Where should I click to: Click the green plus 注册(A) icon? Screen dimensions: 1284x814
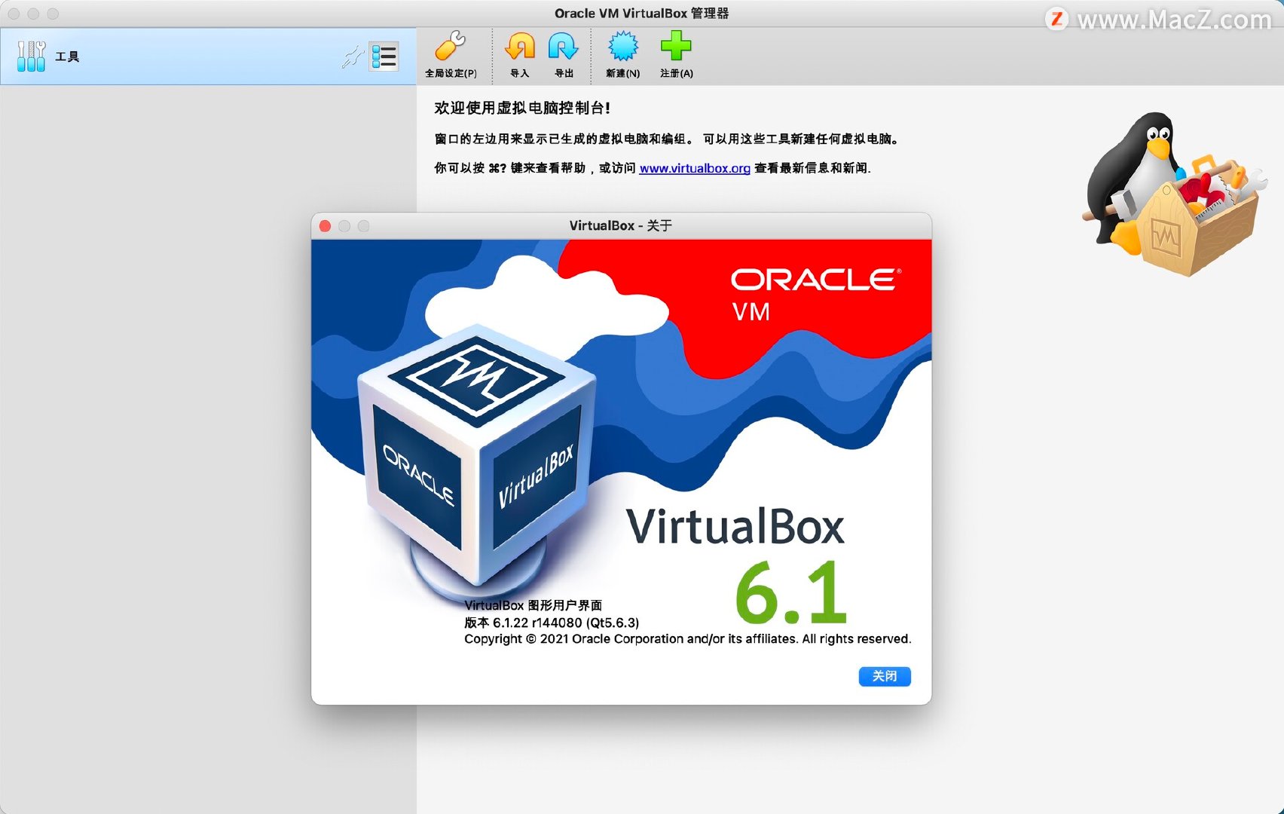pyautogui.click(x=676, y=47)
